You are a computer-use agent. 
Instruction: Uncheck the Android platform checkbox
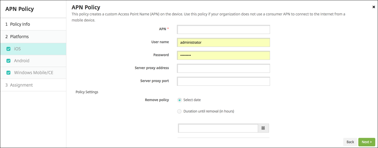click(8, 61)
